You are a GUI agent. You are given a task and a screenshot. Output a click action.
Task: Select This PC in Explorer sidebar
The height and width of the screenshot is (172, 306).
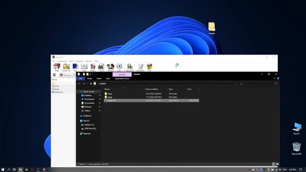[x=86, y=121]
